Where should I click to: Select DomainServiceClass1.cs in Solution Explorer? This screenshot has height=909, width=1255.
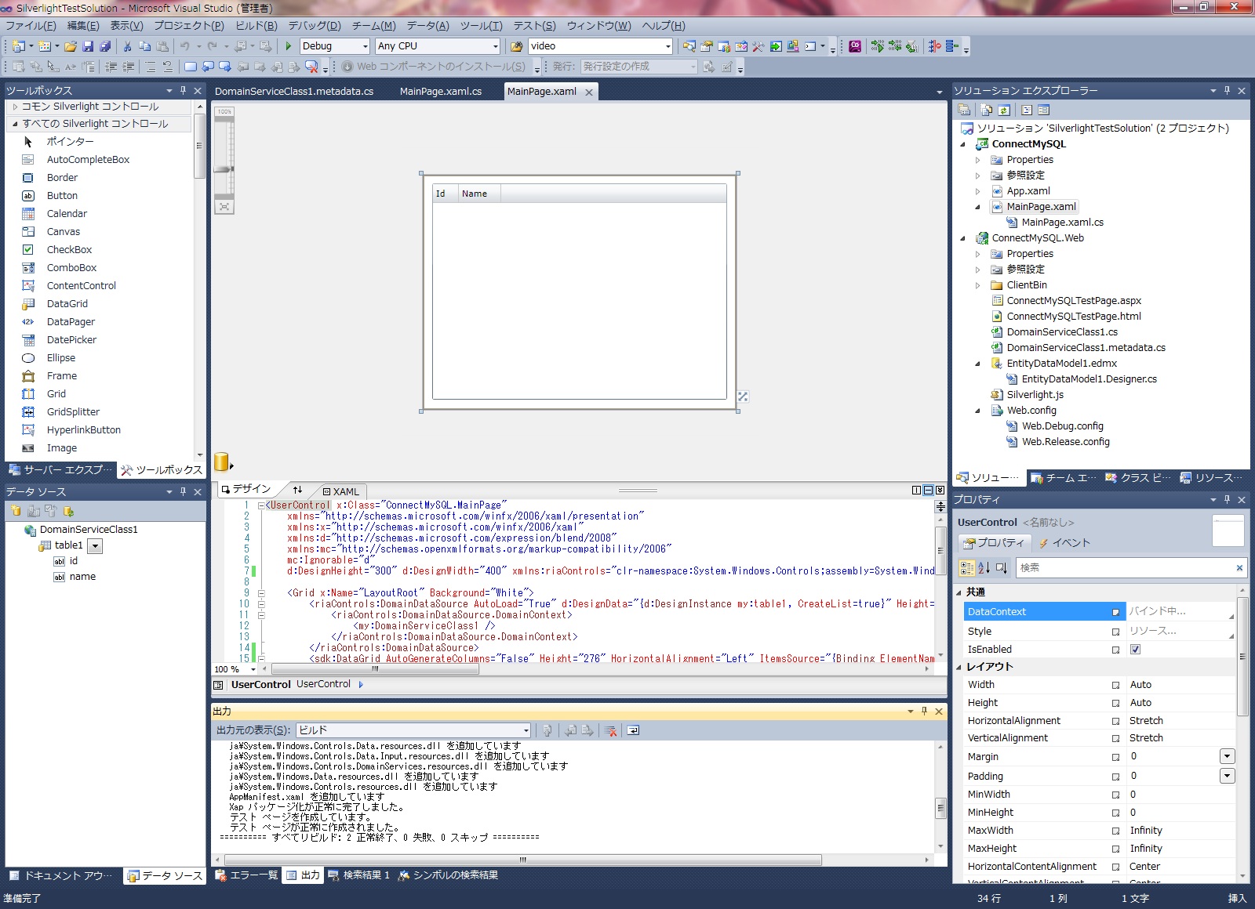coord(1062,332)
